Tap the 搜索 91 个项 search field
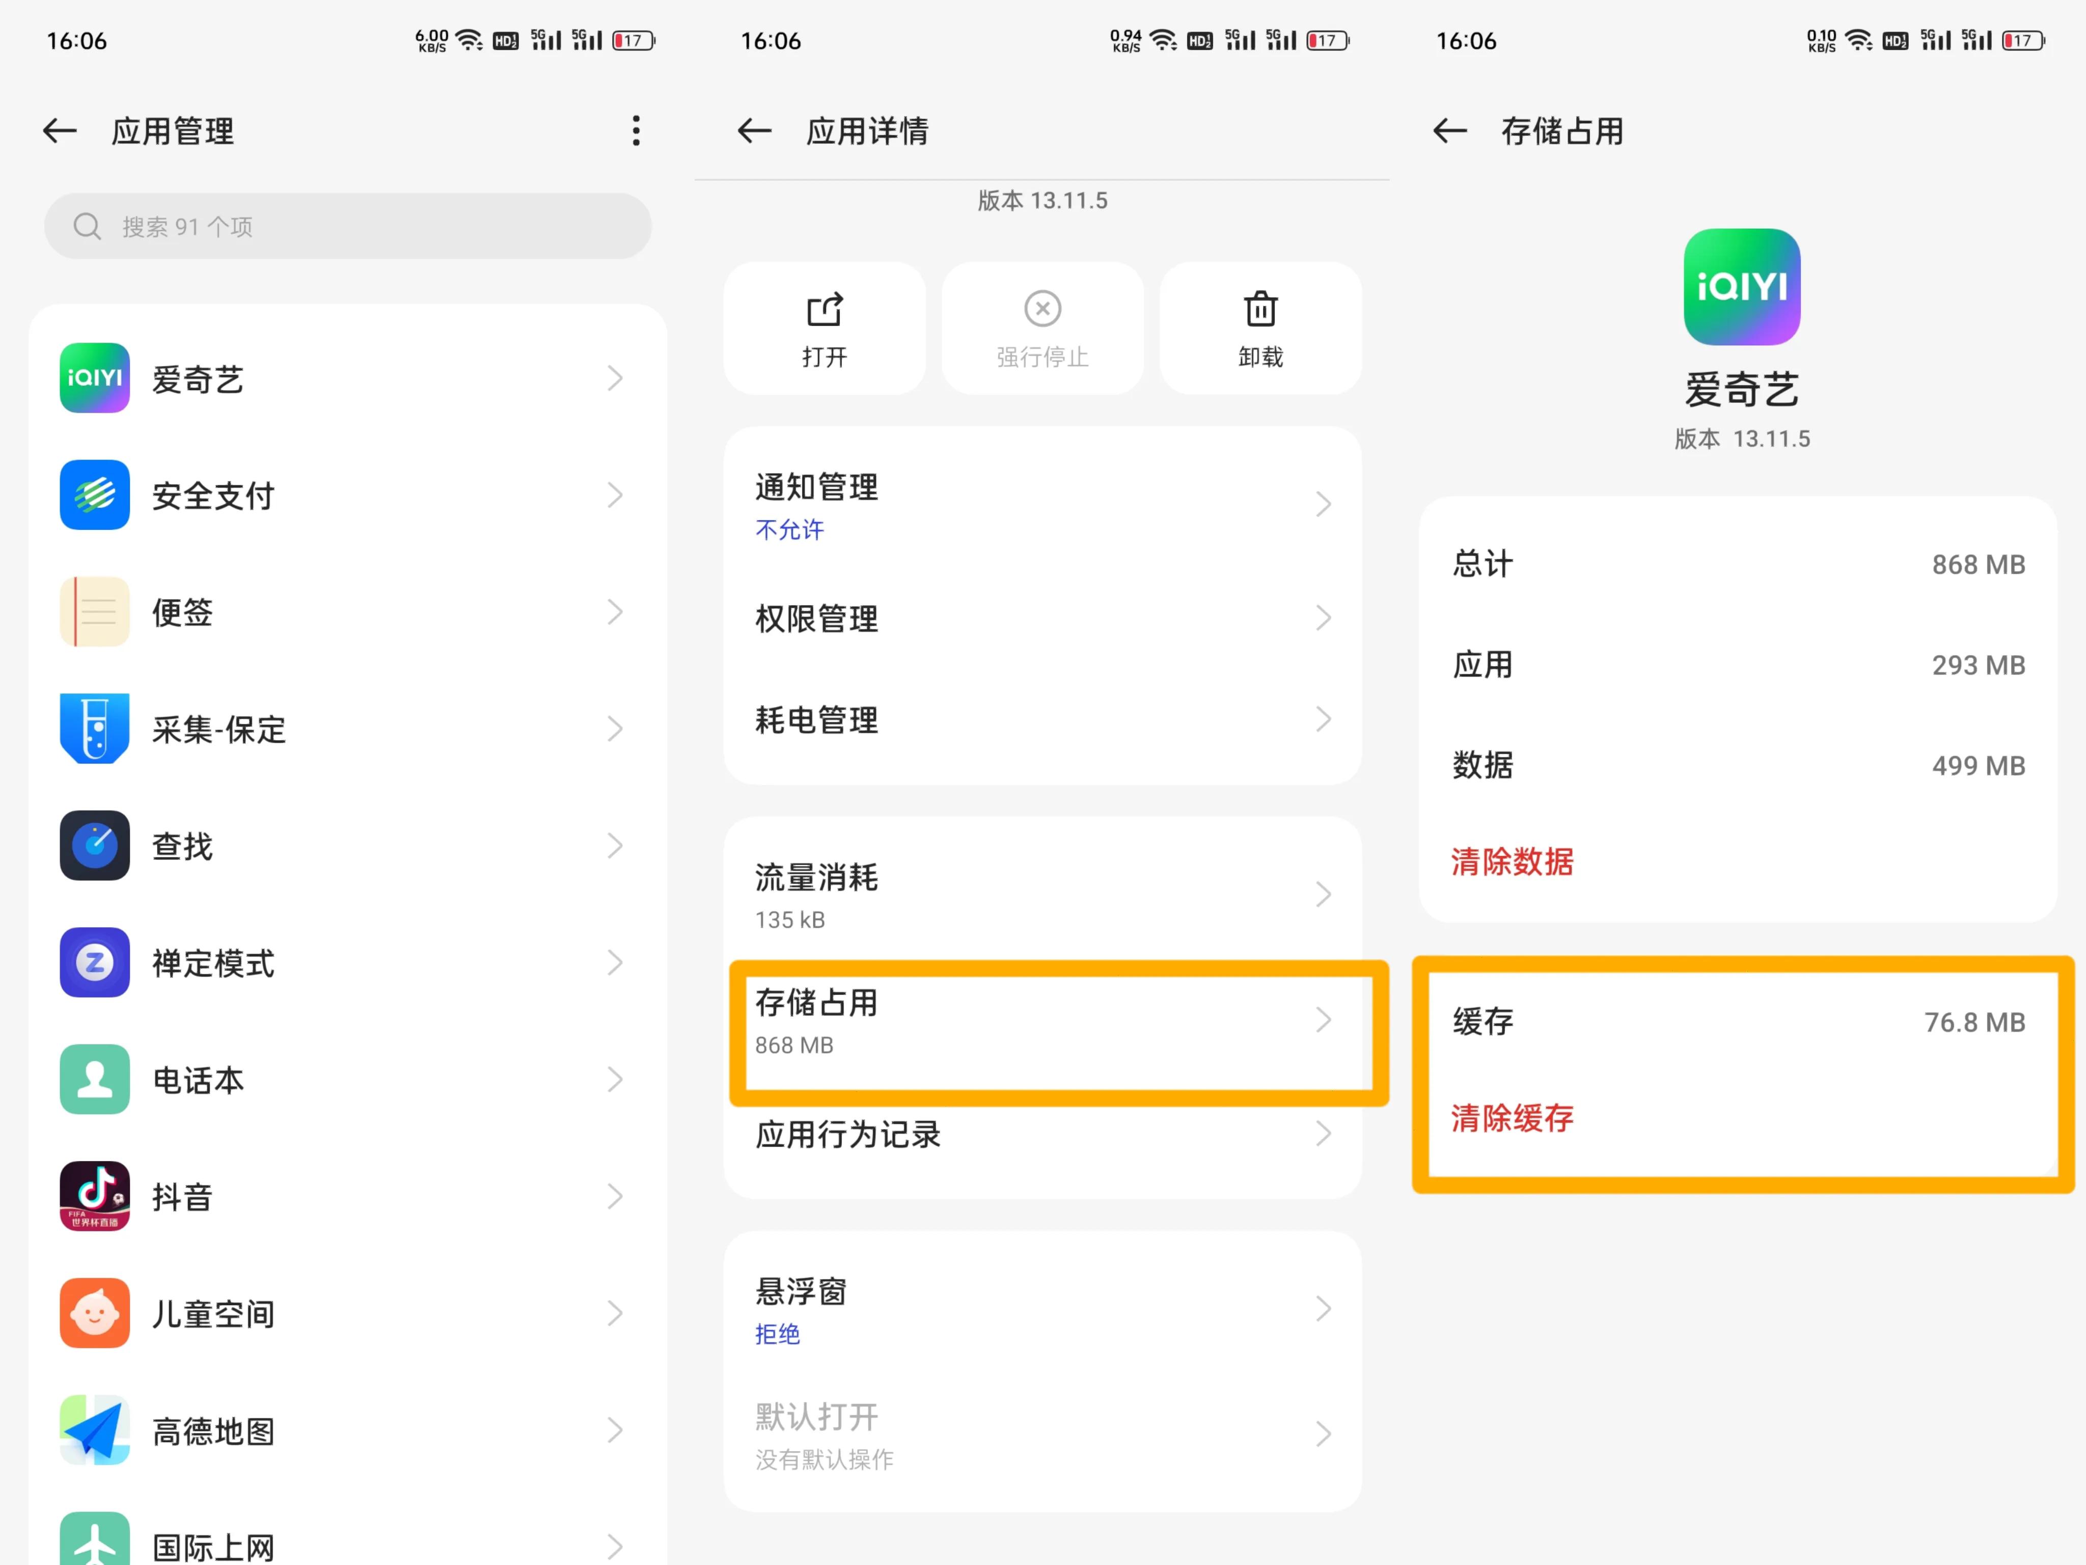 pos(349,226)
